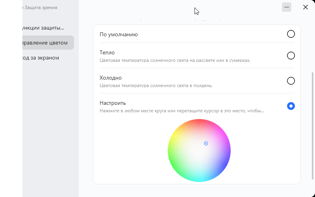
Task: Click the "Тепло" option title text
Action: point(107,52)
